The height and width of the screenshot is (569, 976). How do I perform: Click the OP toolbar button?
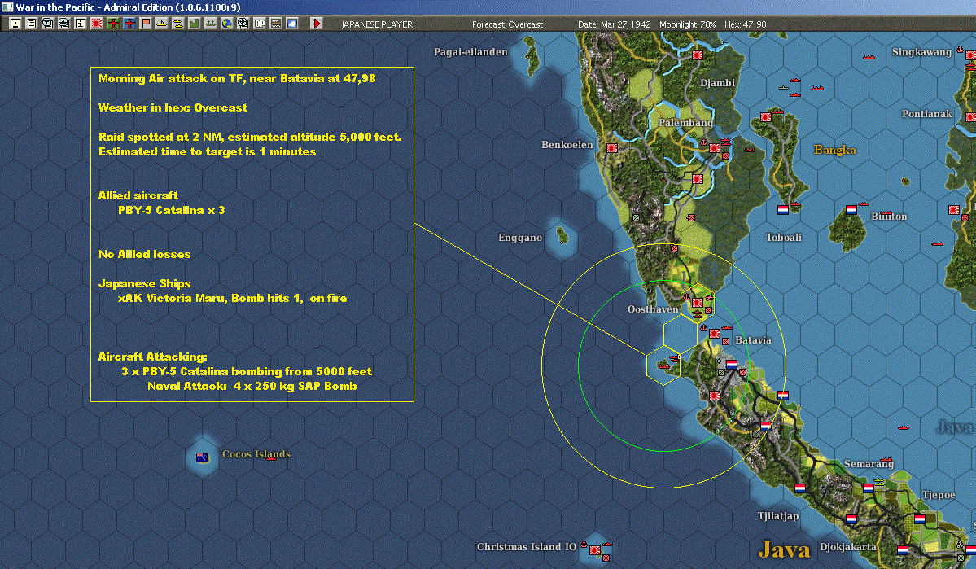pos(259,24)
